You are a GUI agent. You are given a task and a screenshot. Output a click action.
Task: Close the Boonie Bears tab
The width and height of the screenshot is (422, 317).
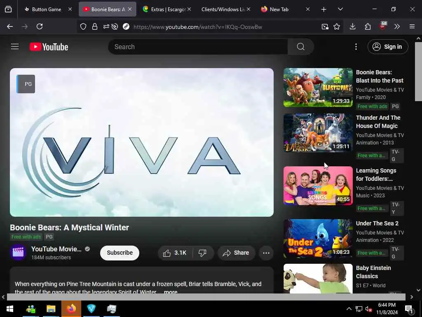tap(130, 9)
